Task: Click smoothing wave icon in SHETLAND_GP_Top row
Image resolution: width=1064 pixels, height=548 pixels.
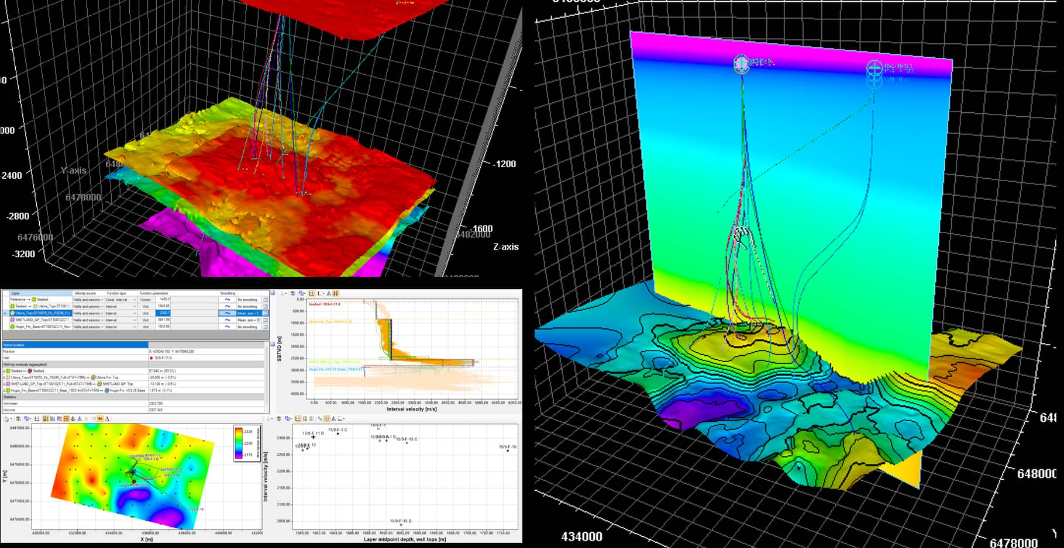Action: click(x=228, y=320)
